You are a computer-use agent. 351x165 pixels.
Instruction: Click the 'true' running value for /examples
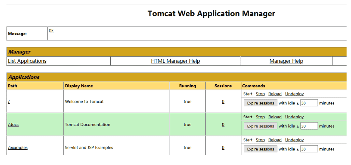[187, 148]
